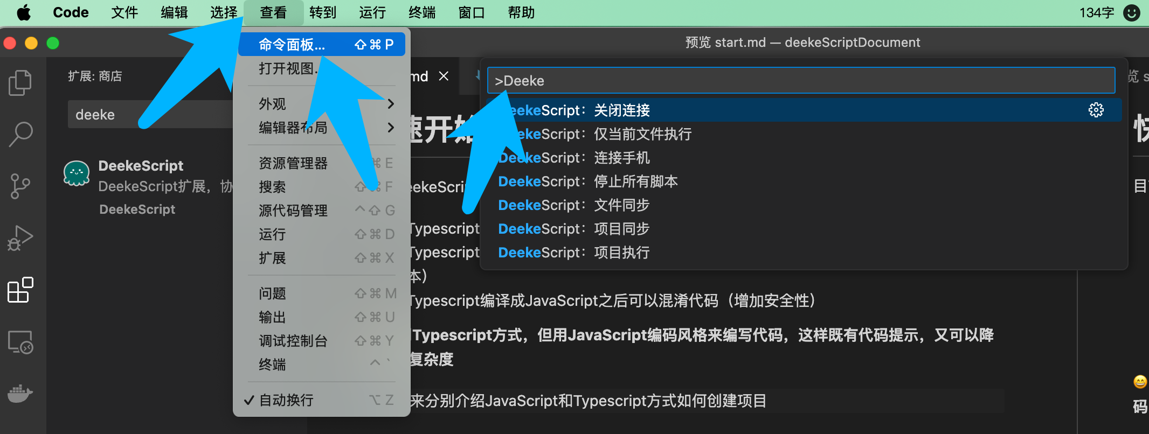This screenshot has width=1149, height=434.
Task: Open Run and Debug icon
Action: click(20, 238)
